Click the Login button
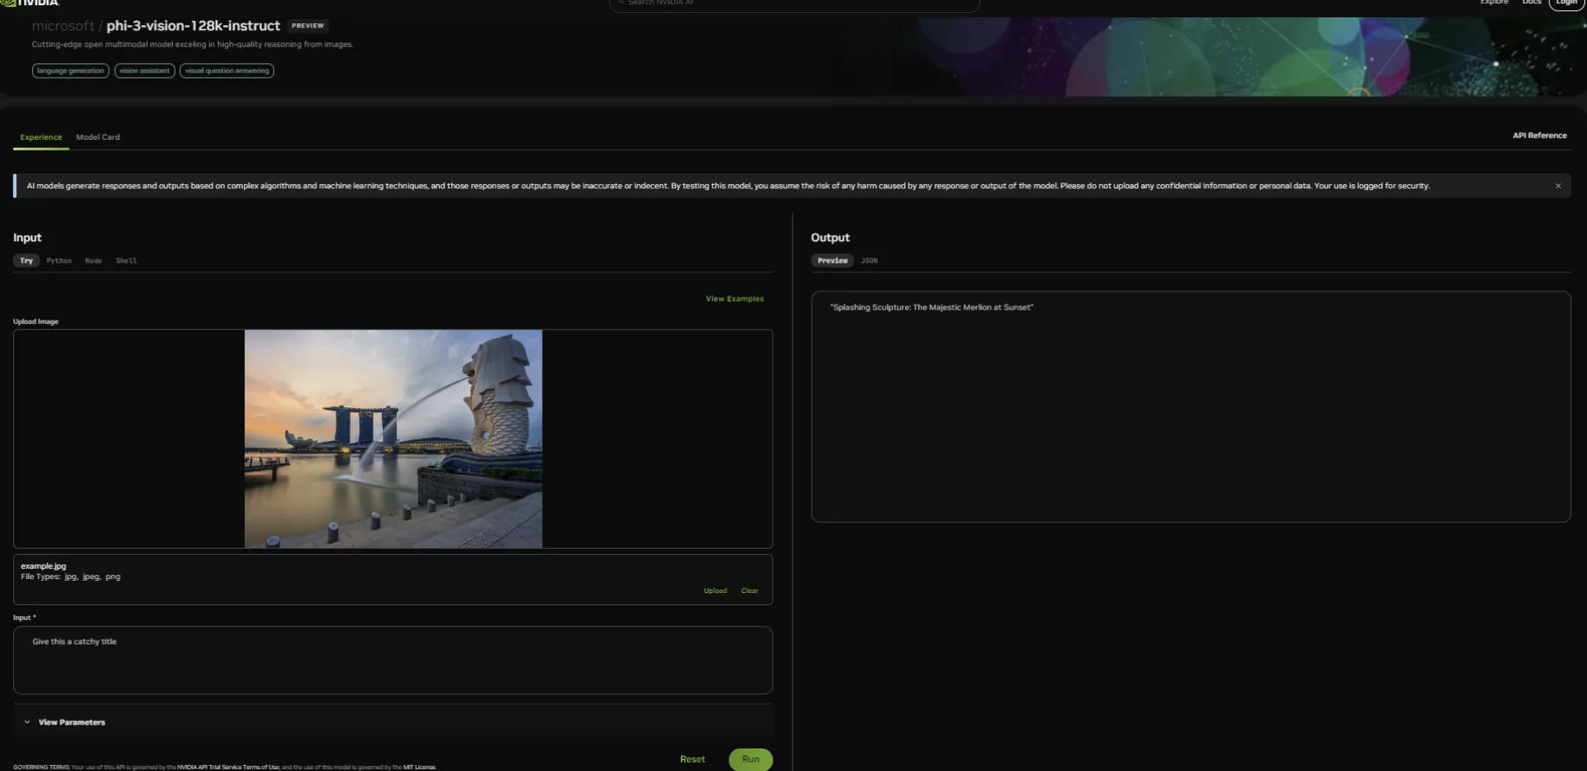This screenshot has height=771, width=1587. (x=1566, y=3)
